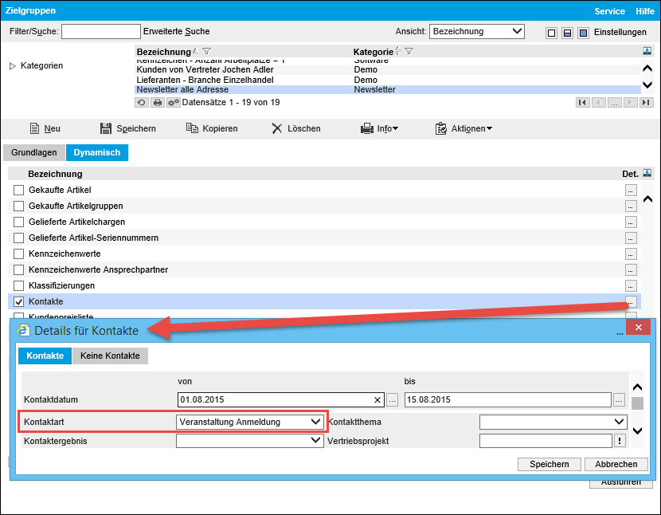Screen dimensions: 661x515
Task: Expand Kategorien tree node
Action: [12, 66]
